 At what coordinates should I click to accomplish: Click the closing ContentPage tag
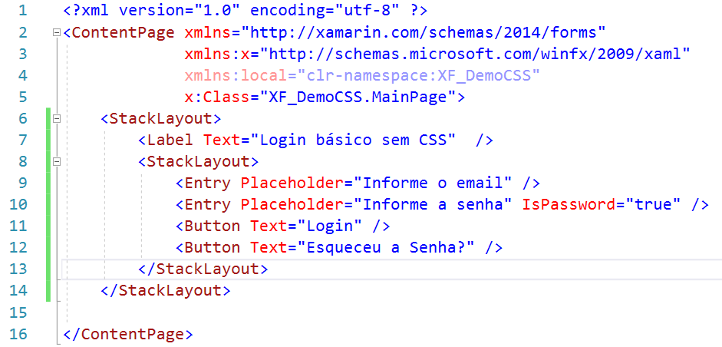pyautogui.click(x=128, y=334)
